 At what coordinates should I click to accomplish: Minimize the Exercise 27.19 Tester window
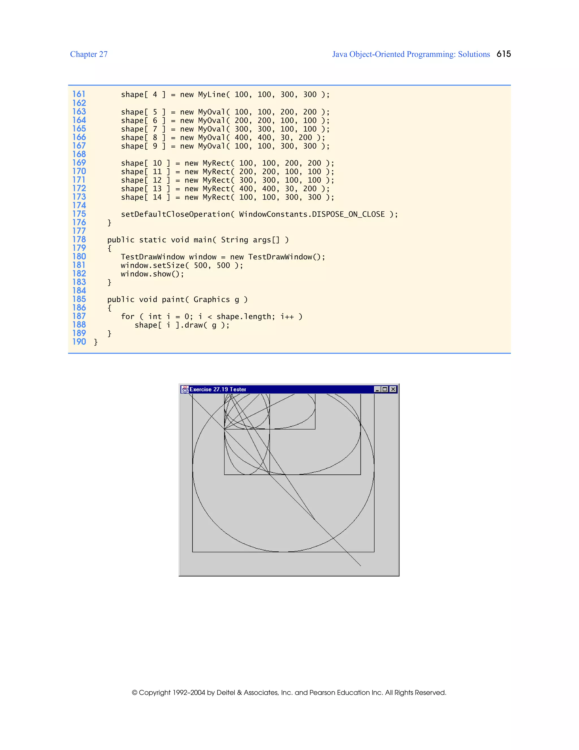coord(378,389)
